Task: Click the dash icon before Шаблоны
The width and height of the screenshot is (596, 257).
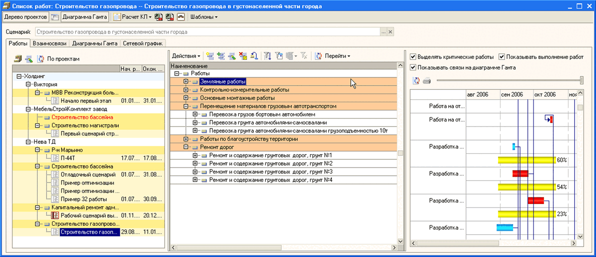Action: 181,17
